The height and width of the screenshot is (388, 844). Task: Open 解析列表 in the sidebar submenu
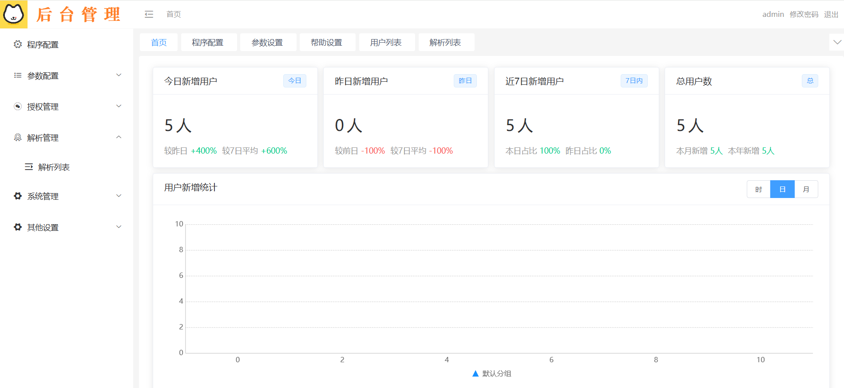coord(54,167)
